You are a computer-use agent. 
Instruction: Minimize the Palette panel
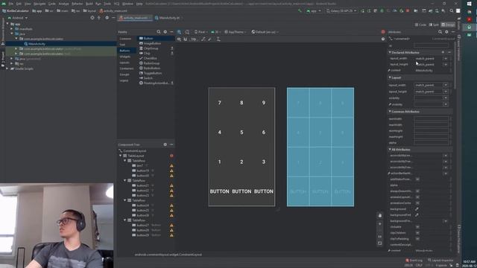pyautogui.click(x=171, y=31)
